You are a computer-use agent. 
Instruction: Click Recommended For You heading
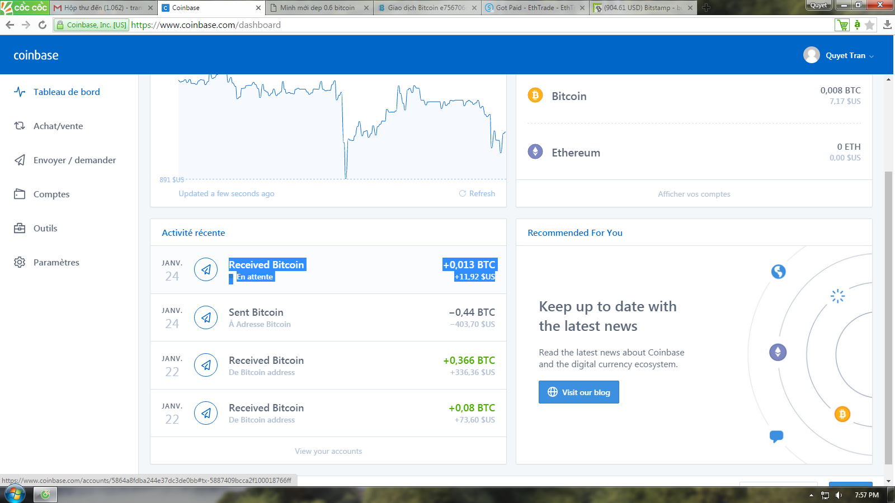(x=575, y=232)
